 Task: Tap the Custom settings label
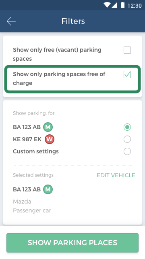36,151
